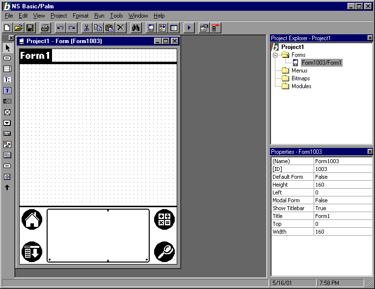Screen dimensions: 375x289
Task: Click the Graffiti writing area on form
Action: tap(98, 236)
